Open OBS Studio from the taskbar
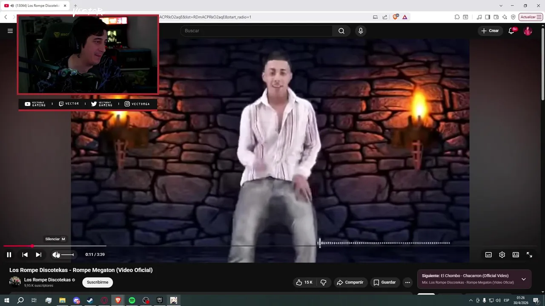This screenshot has width=545, height=306. 146,300
